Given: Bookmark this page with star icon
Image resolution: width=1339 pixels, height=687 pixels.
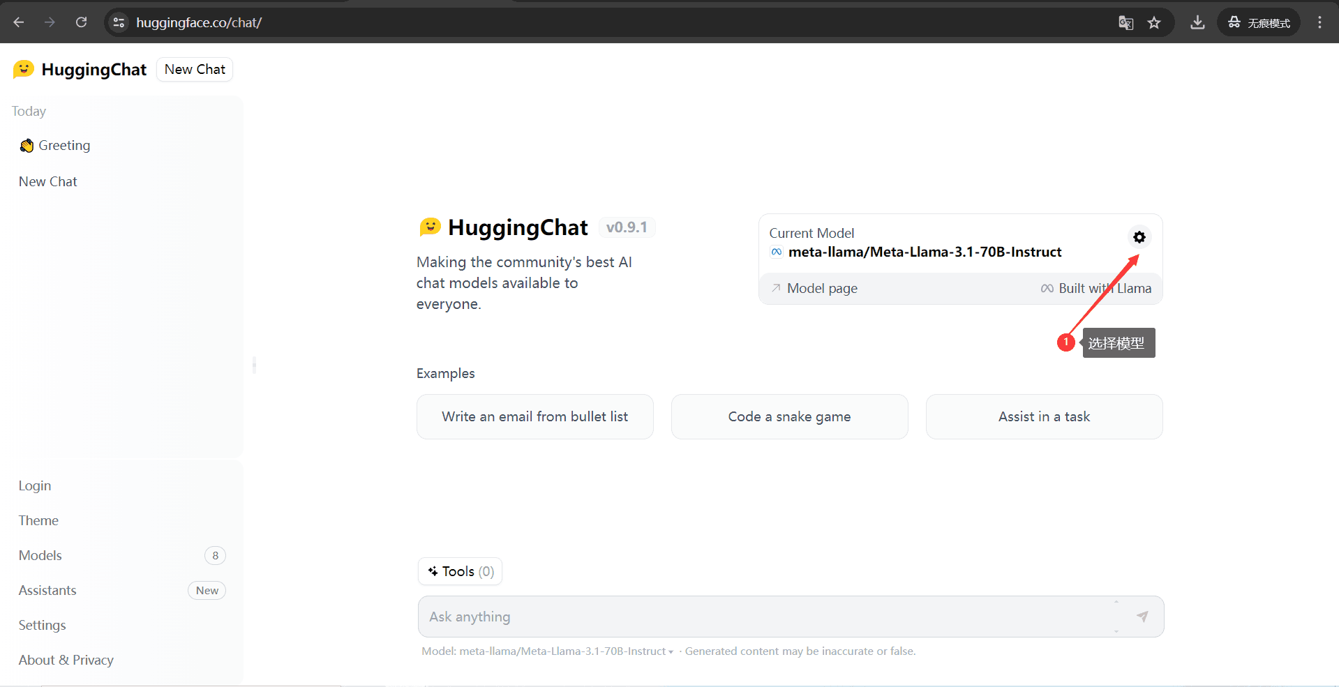Looking at the screenshot, I should coord(1154,22).
